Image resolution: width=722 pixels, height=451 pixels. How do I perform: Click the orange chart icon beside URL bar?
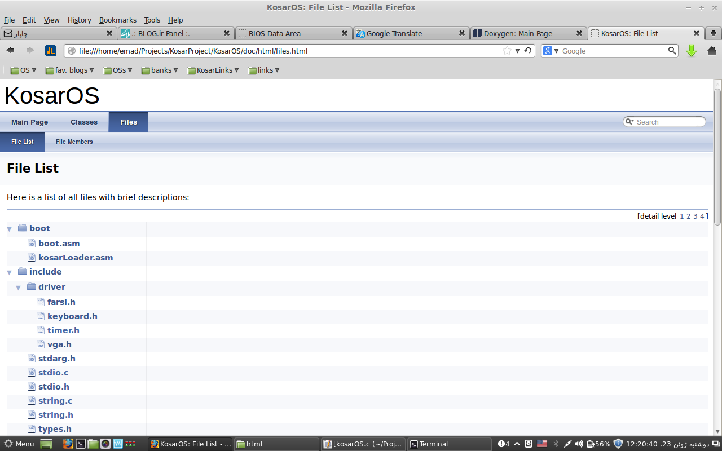[51, 51]
